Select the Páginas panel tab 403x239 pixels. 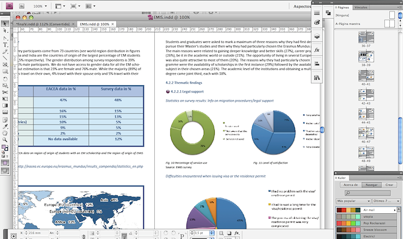pyautogui.click(x=343, y=7)
